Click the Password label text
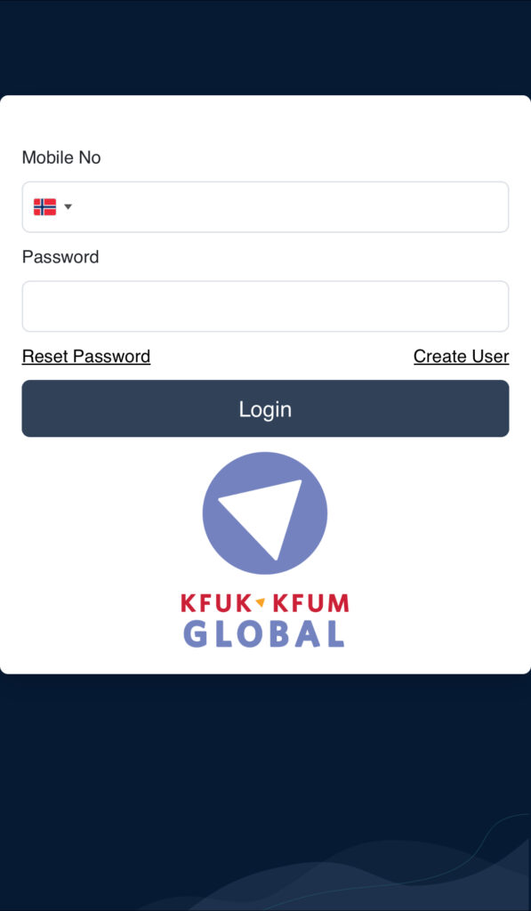The height and width of the screenshot is (911, 531). (60, 257)
